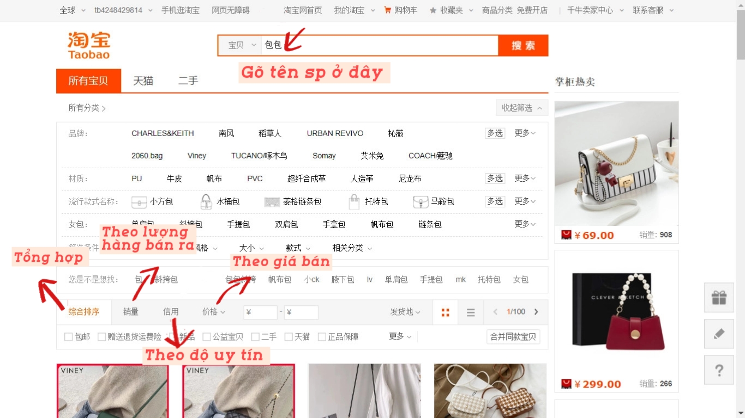Image resolution: width=745 pixels, height=418 pixels.
Task: Click the gift box sidebar icon
Action: tap(719, 298)
